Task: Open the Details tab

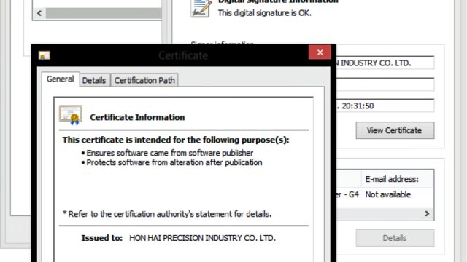Action: 94,80
